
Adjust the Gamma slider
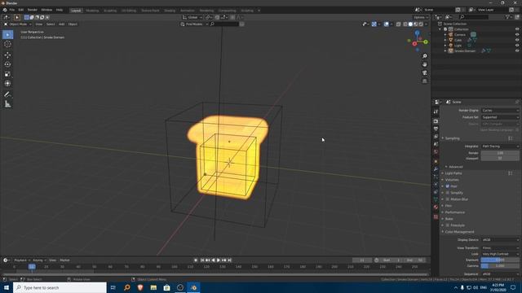pos(500,266)
